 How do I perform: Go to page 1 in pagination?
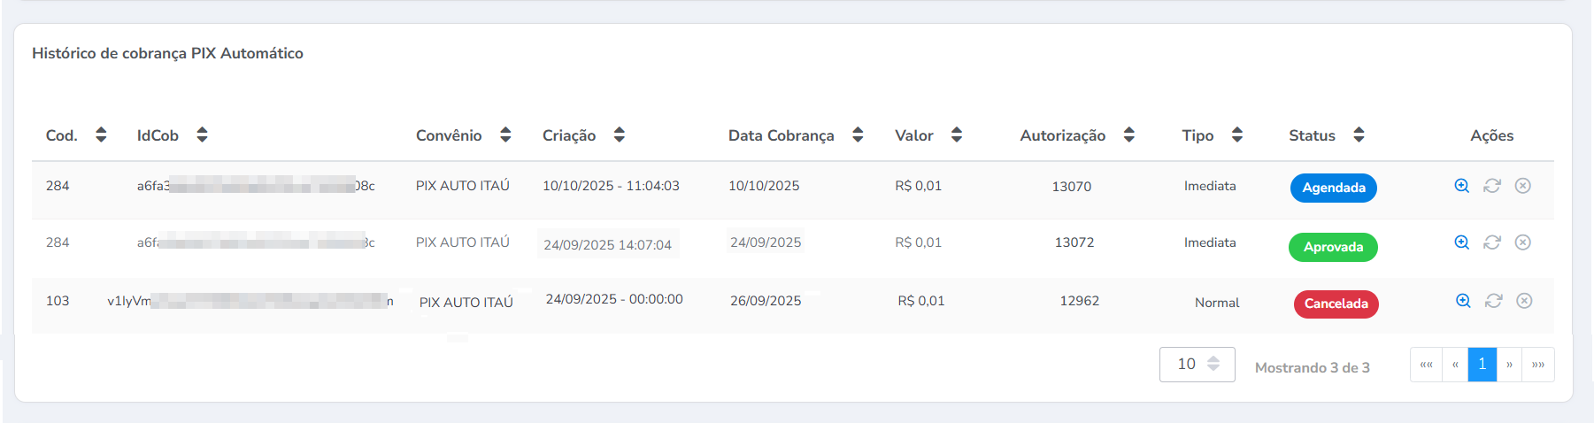[x=1482, y=365]
